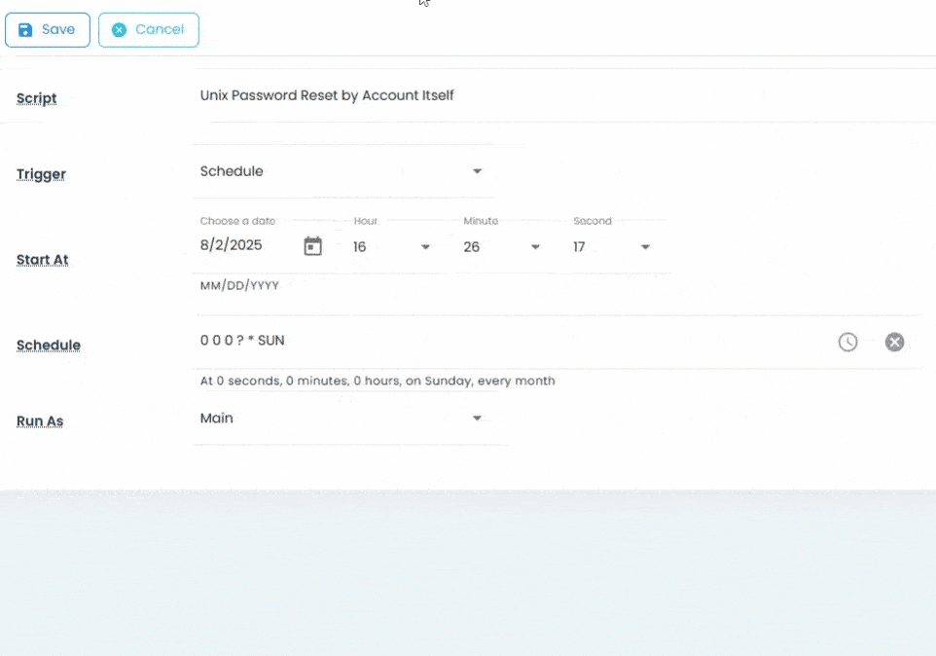Click the dropdown arrow on the Hour field
The image size is (936, 656).
tap(425, 247)
